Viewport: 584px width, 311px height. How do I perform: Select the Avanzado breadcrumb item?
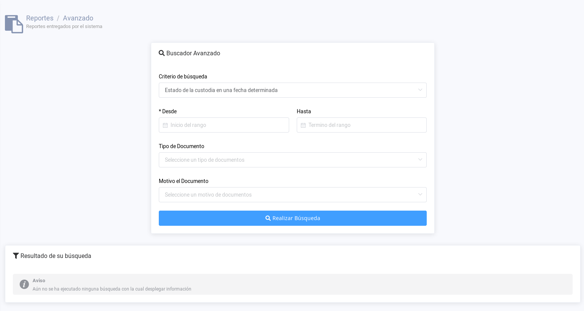tap(78, 18)
